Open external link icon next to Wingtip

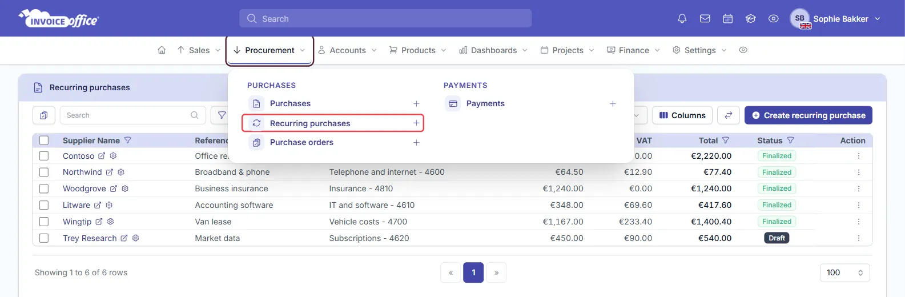pyautogui.click(x=99, y=222)
